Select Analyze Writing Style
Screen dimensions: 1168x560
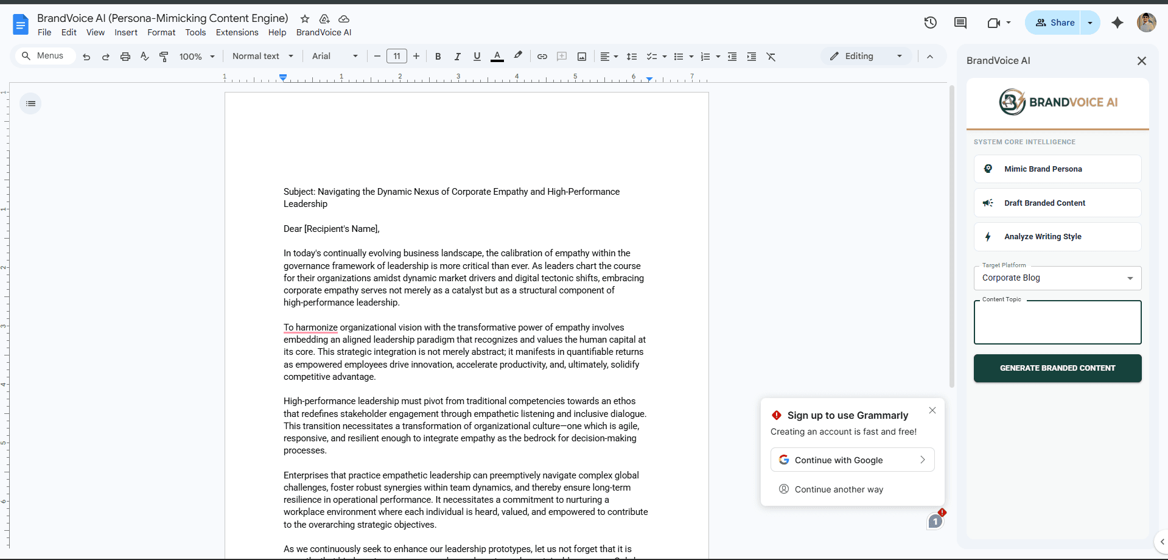[1057, 237]
